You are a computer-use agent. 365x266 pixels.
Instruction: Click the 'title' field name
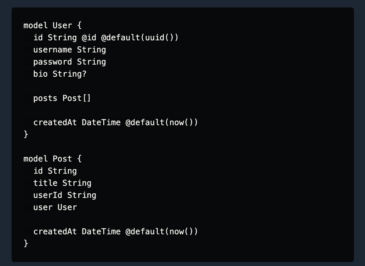click(45, 183)
